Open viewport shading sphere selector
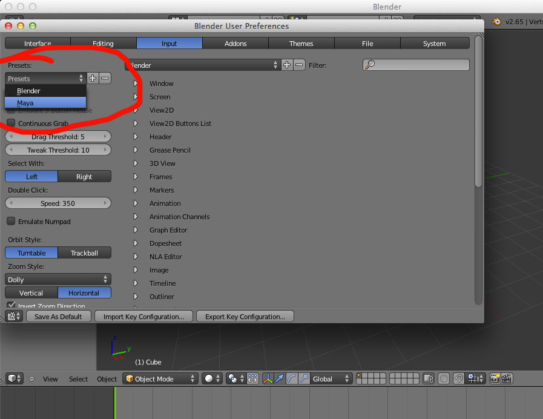543x419 pixels. tap(212, 378)
